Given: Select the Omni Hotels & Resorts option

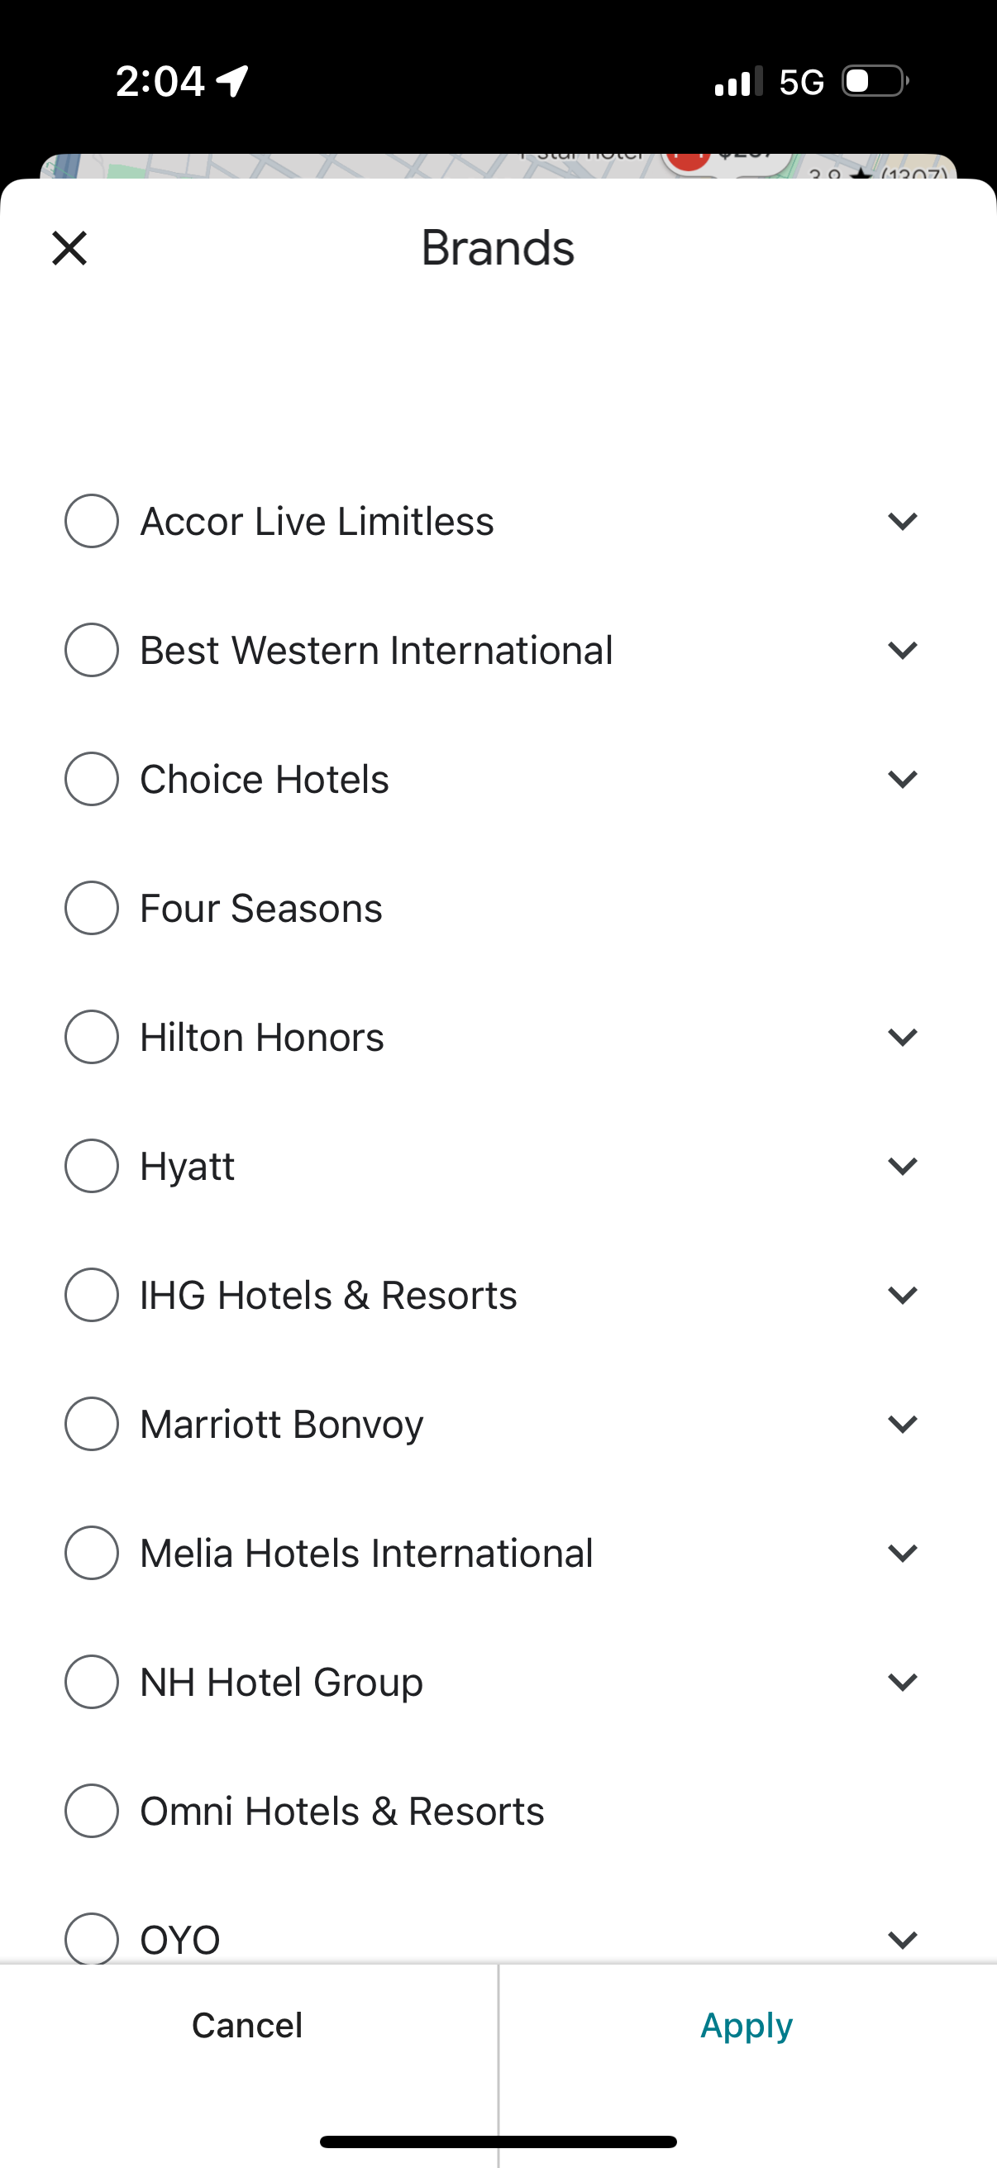Looking at the screenshot, I should (92, 1810).
